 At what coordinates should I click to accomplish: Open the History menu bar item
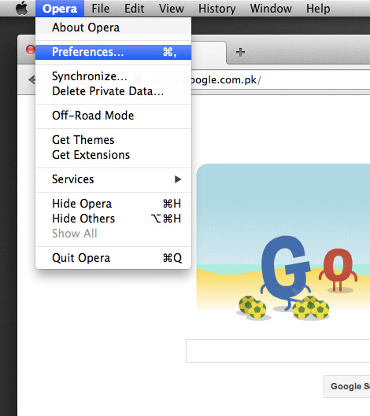[217, 9]
